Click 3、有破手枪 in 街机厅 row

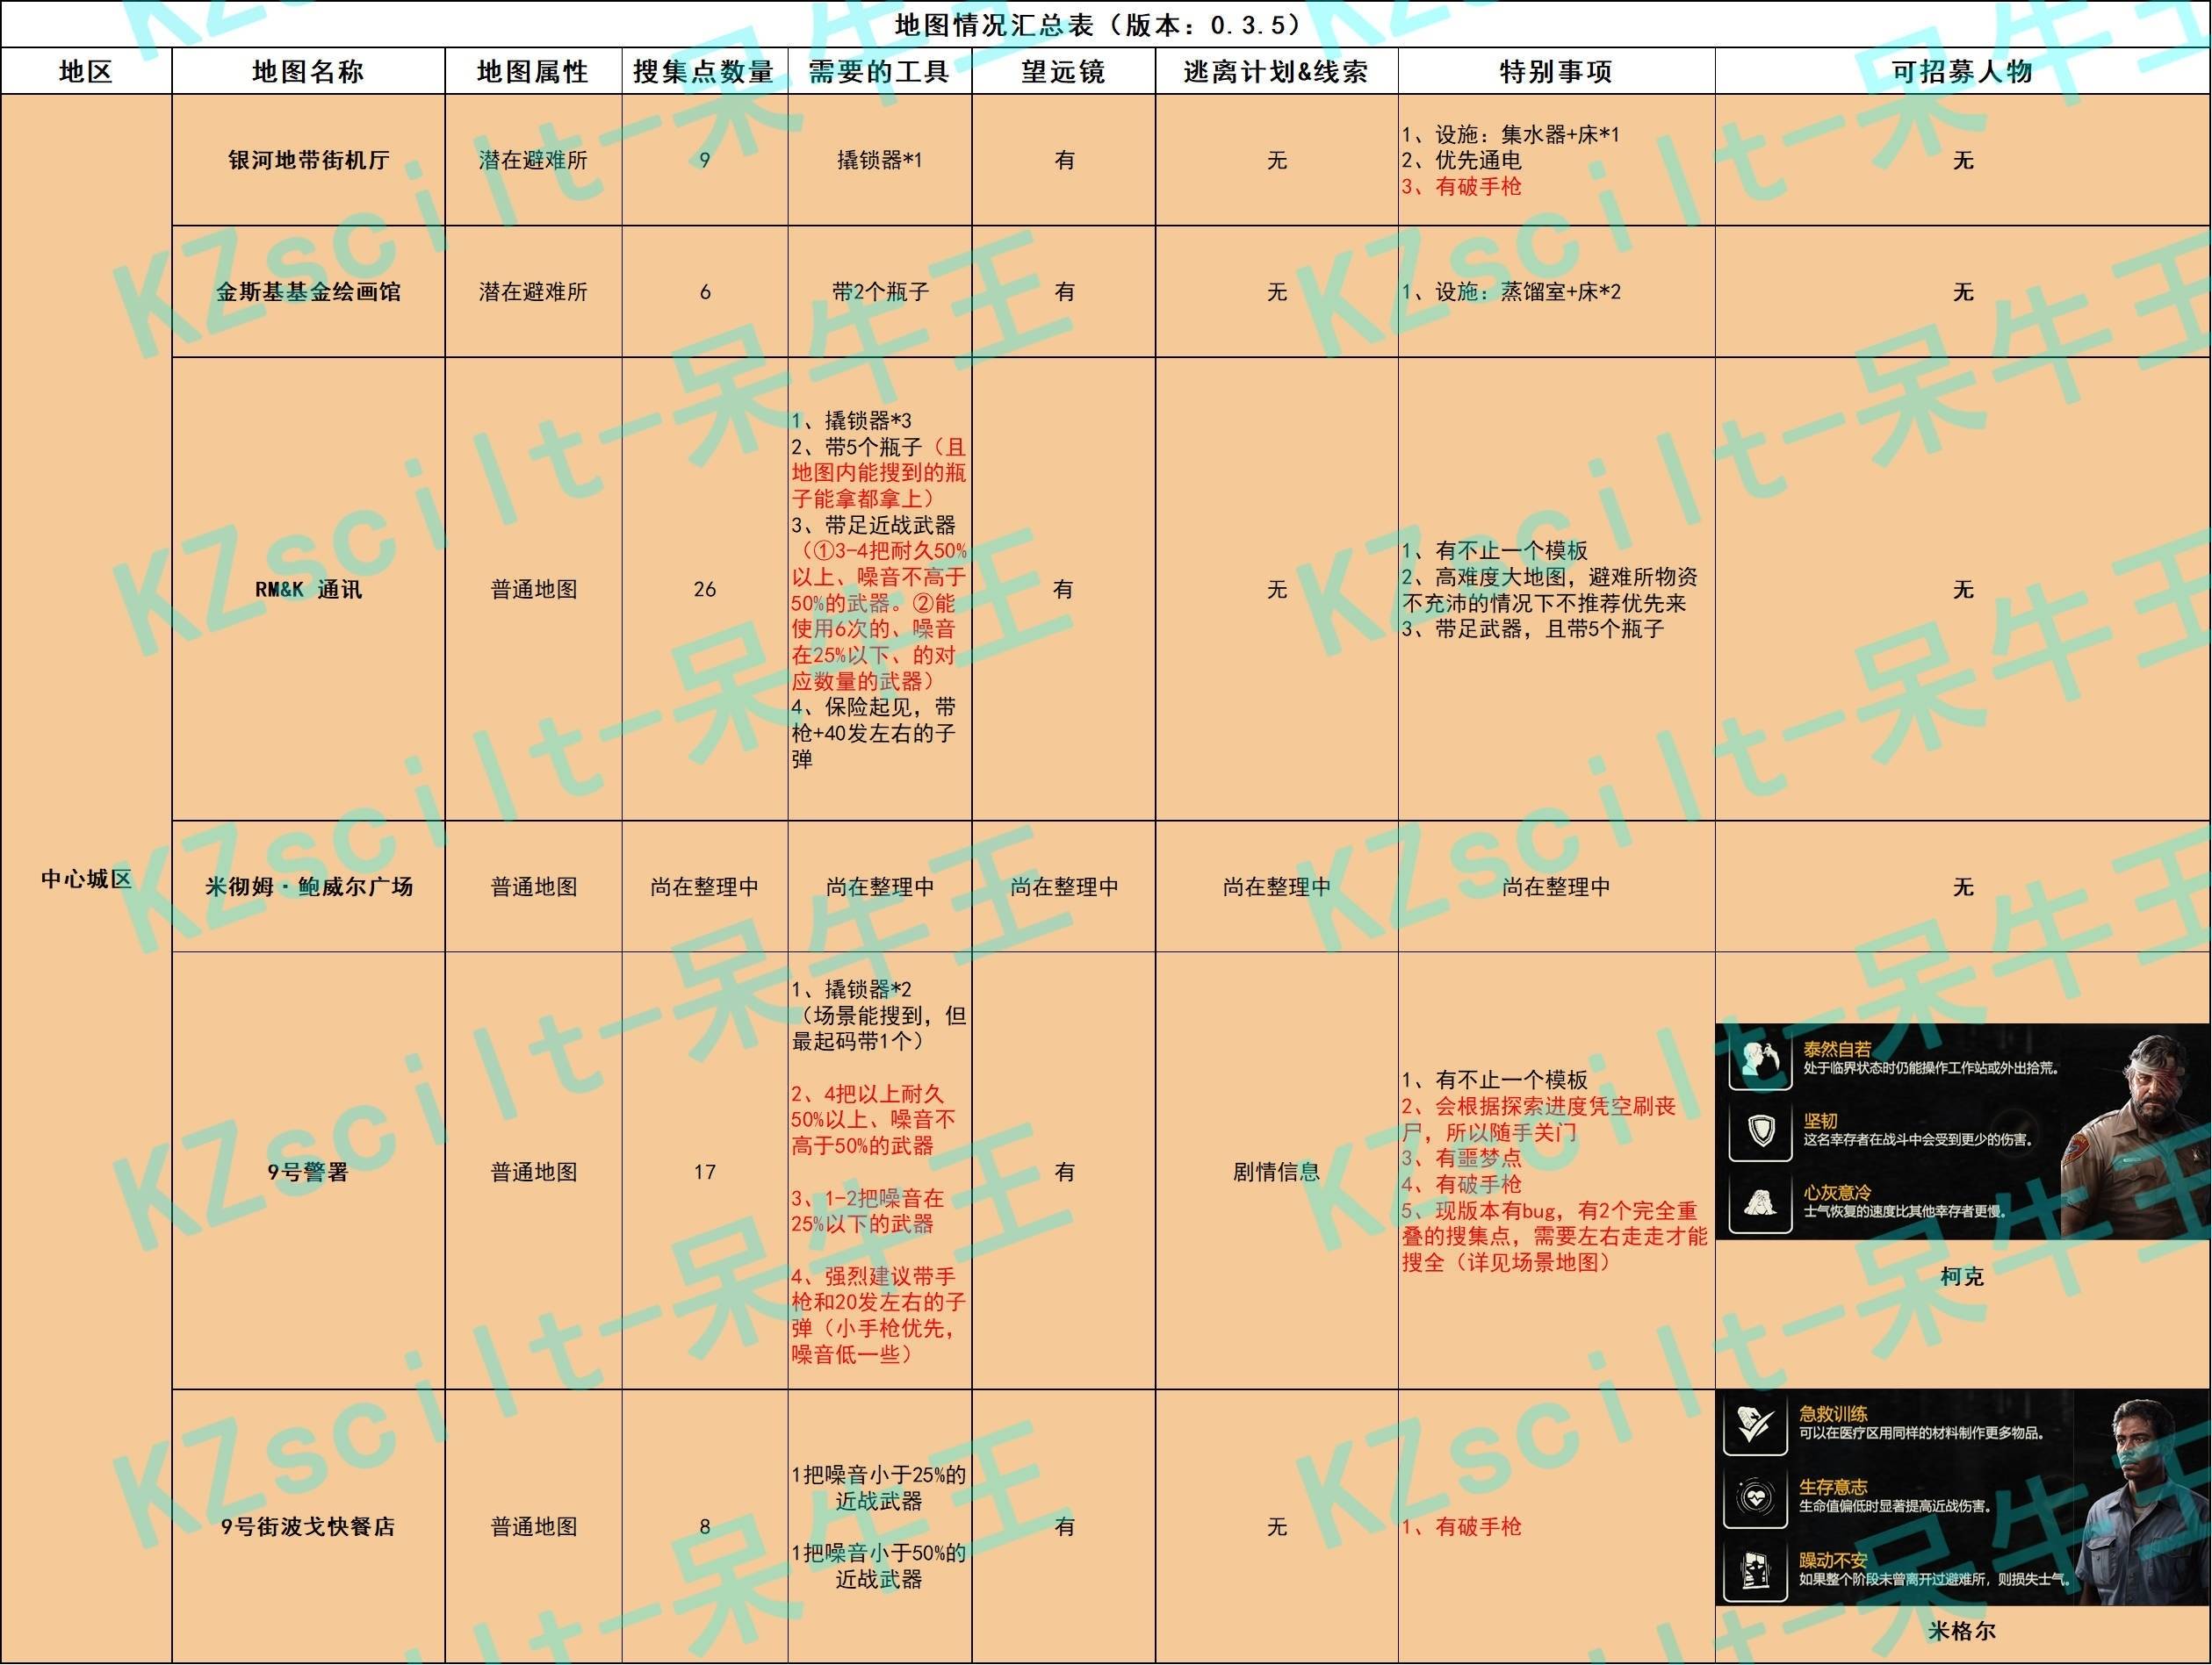1461,186
